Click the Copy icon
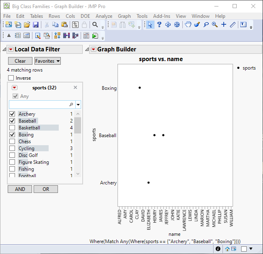The width and height of the screenshot is (263, 254). [x=55, y=25]
